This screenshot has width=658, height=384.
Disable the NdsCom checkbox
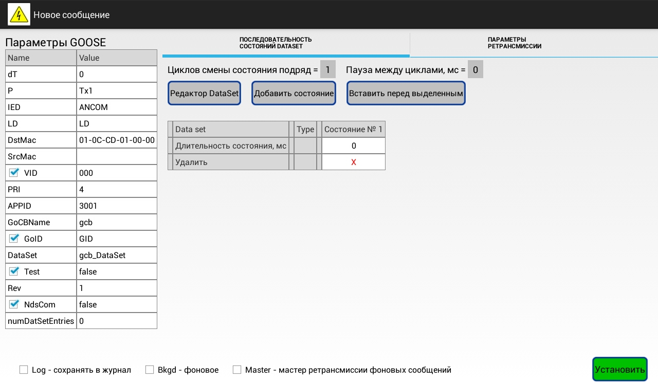coord(14,304)
